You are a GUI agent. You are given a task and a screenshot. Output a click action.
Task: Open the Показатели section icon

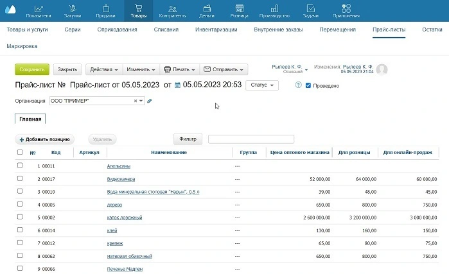click(39, 8)
